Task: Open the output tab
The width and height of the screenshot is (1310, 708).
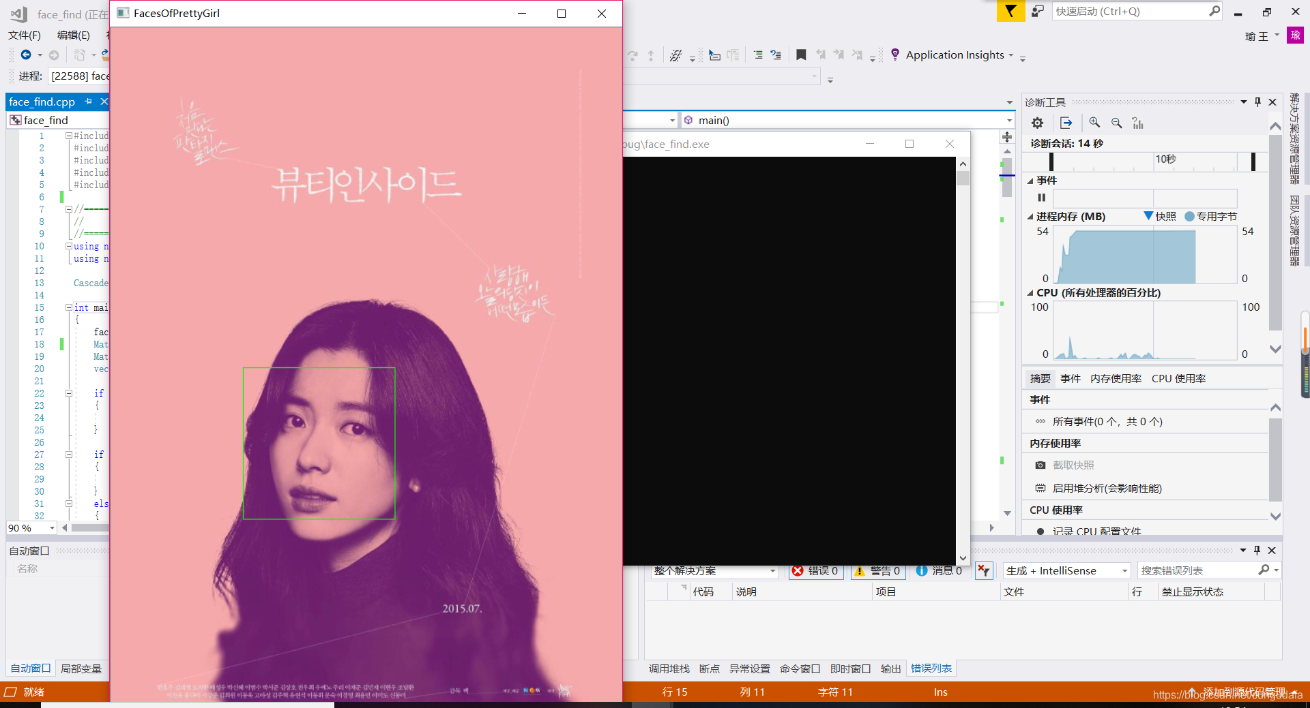Action: click(890, 668)
